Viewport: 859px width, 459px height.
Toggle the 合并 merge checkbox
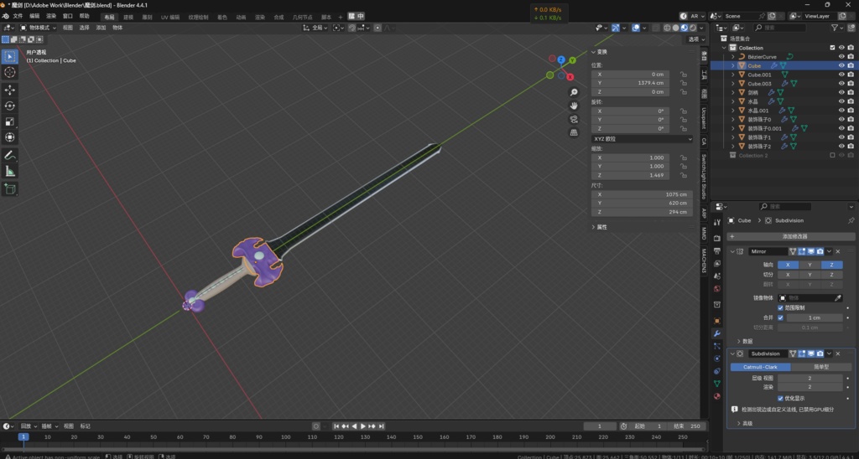781,317
